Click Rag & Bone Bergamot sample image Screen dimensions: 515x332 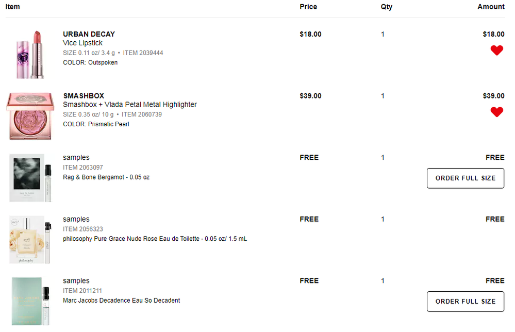click(30, 178)
